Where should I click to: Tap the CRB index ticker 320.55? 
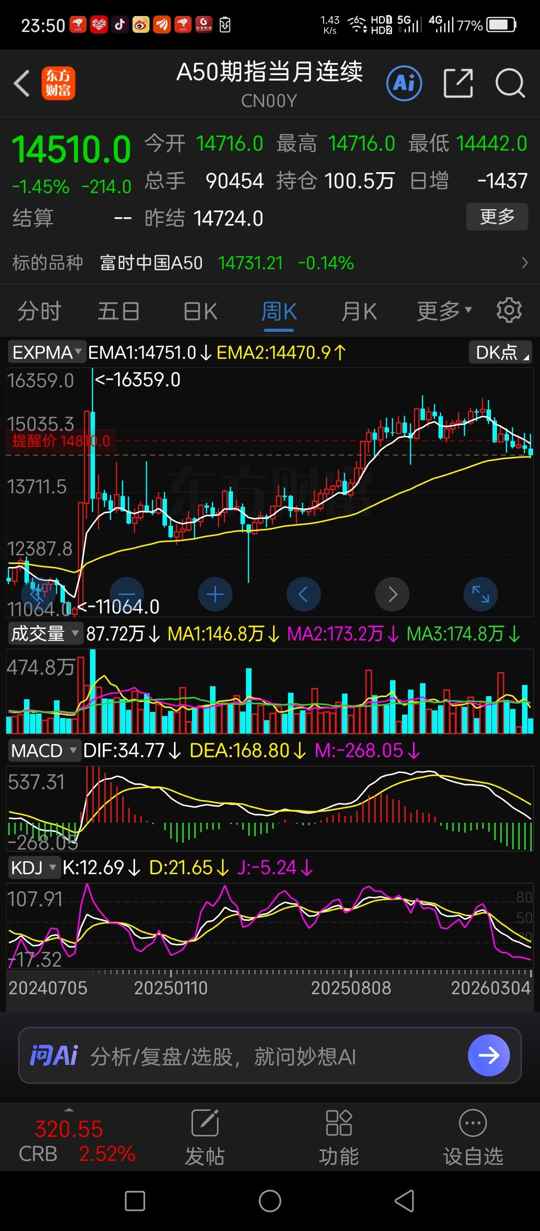68,1129
